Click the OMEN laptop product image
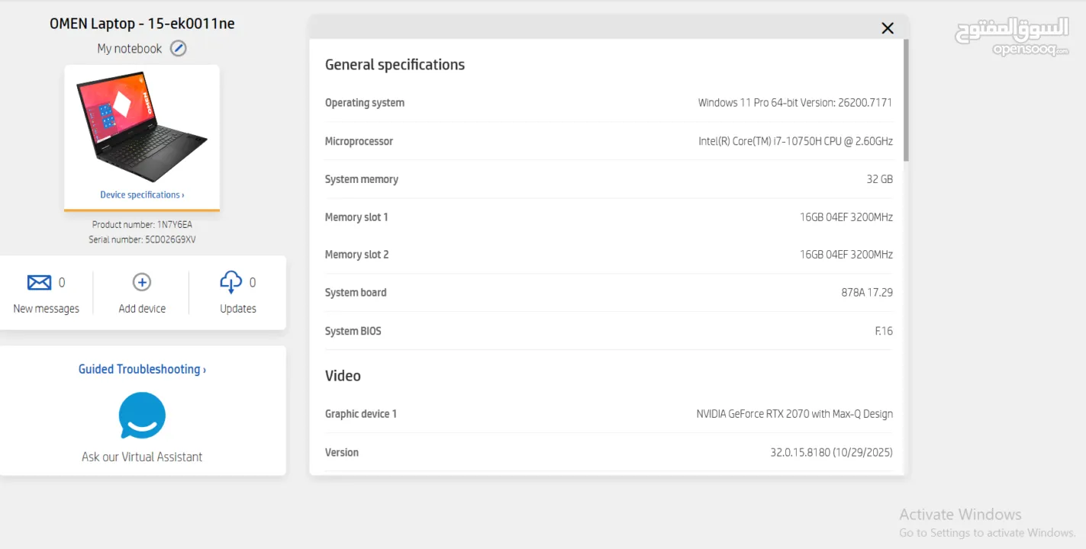Screen dimensions: 1086x549 [x=142, y=127]
